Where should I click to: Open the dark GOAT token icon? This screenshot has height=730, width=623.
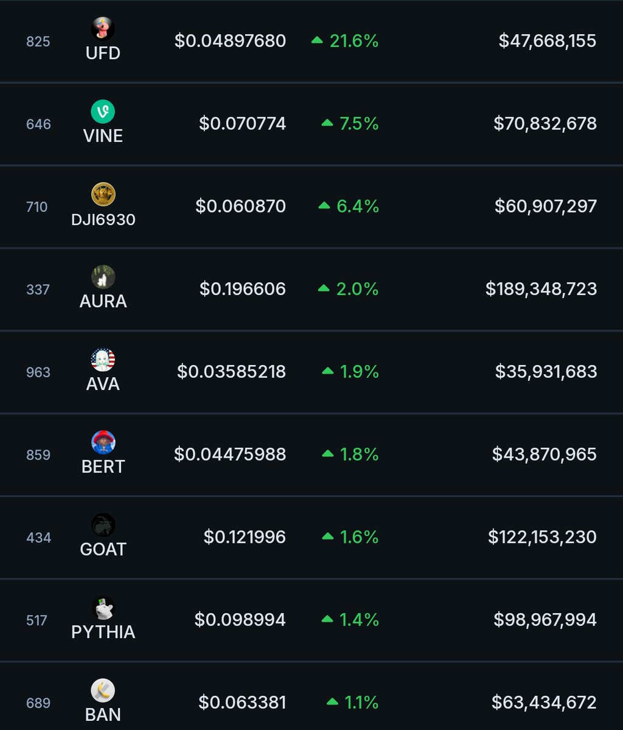pos(103,525)
